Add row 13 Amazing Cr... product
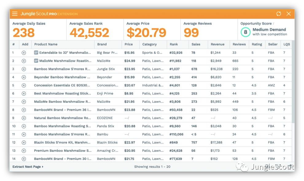 [x=24, y=151]
